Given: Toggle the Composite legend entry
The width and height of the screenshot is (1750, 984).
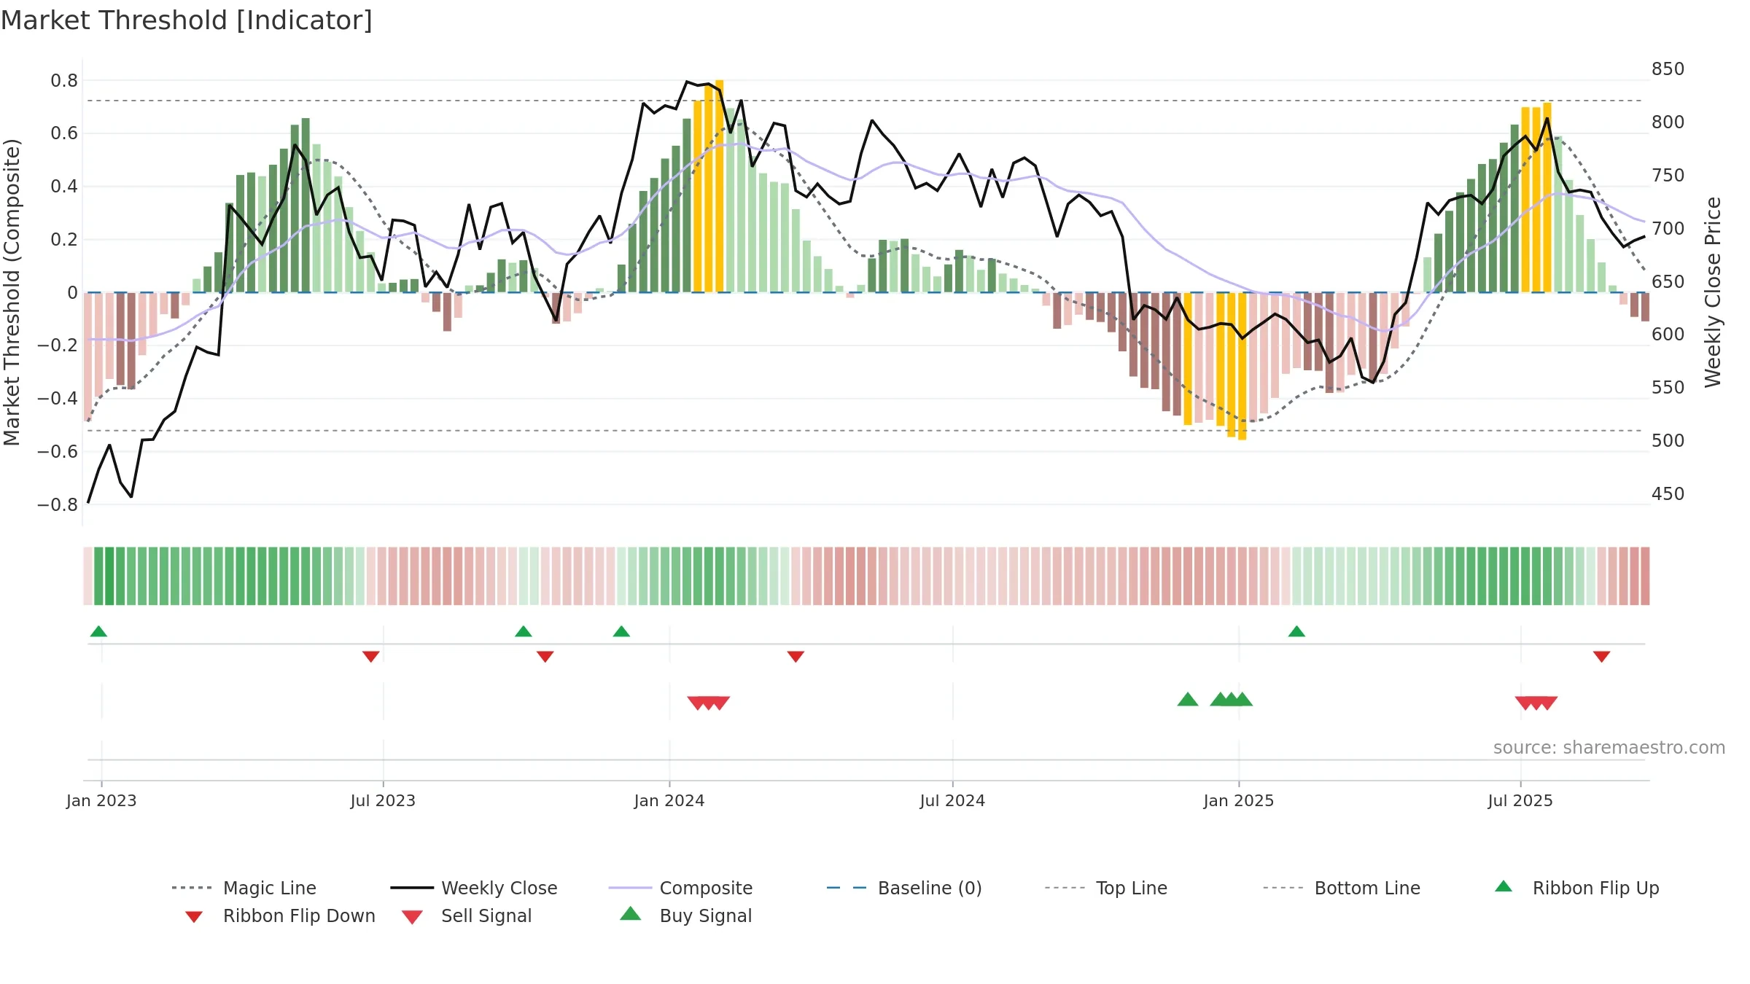Looking at the screenshot, I should 680,888.
